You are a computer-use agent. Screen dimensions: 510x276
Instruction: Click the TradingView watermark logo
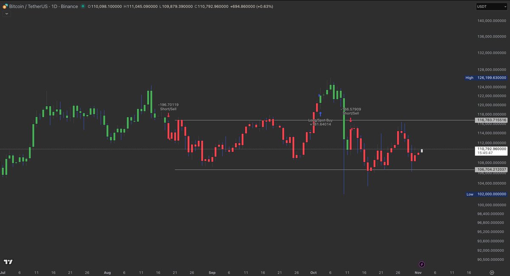point(8,262)
